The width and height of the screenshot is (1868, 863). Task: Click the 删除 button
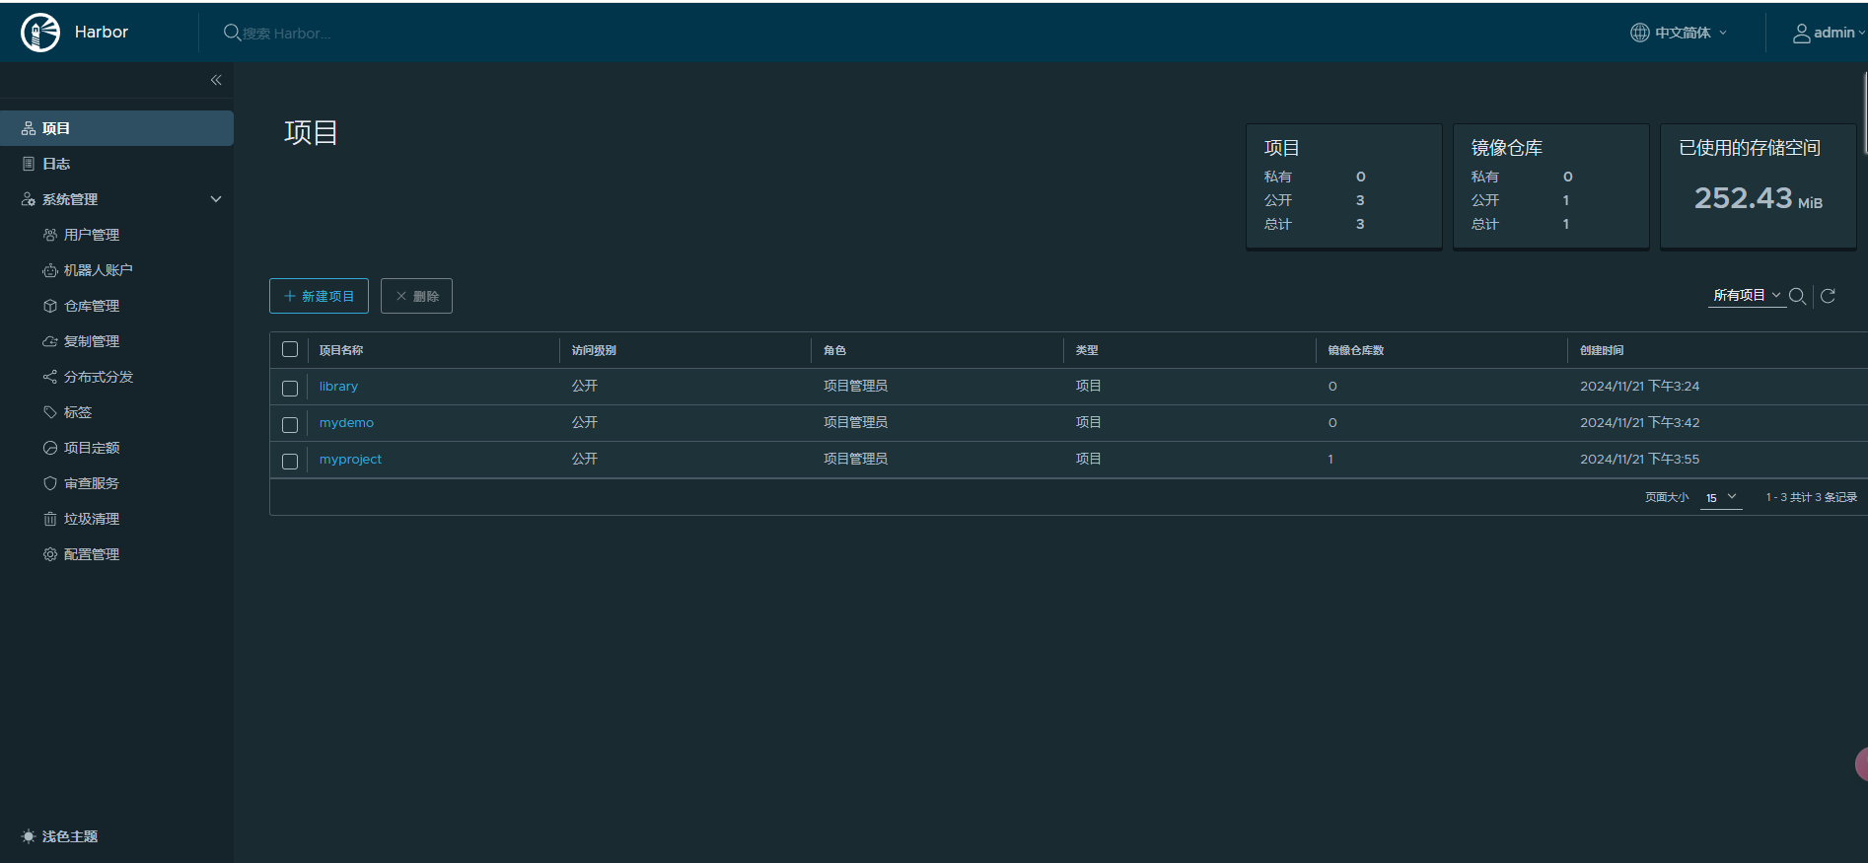[416, 296]
